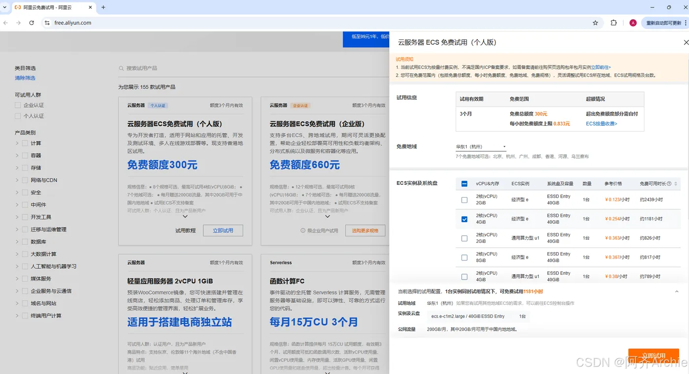
Task: Click the 清除筛选 link
Action: click(x=25, y=78)
